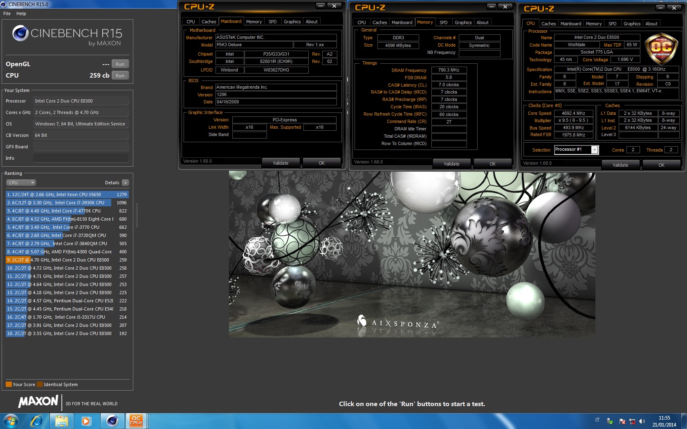Switch to OC CPU-Z taskbar icon
The height and width of the screenshot is (429, 687).
[x=136, y=421]
